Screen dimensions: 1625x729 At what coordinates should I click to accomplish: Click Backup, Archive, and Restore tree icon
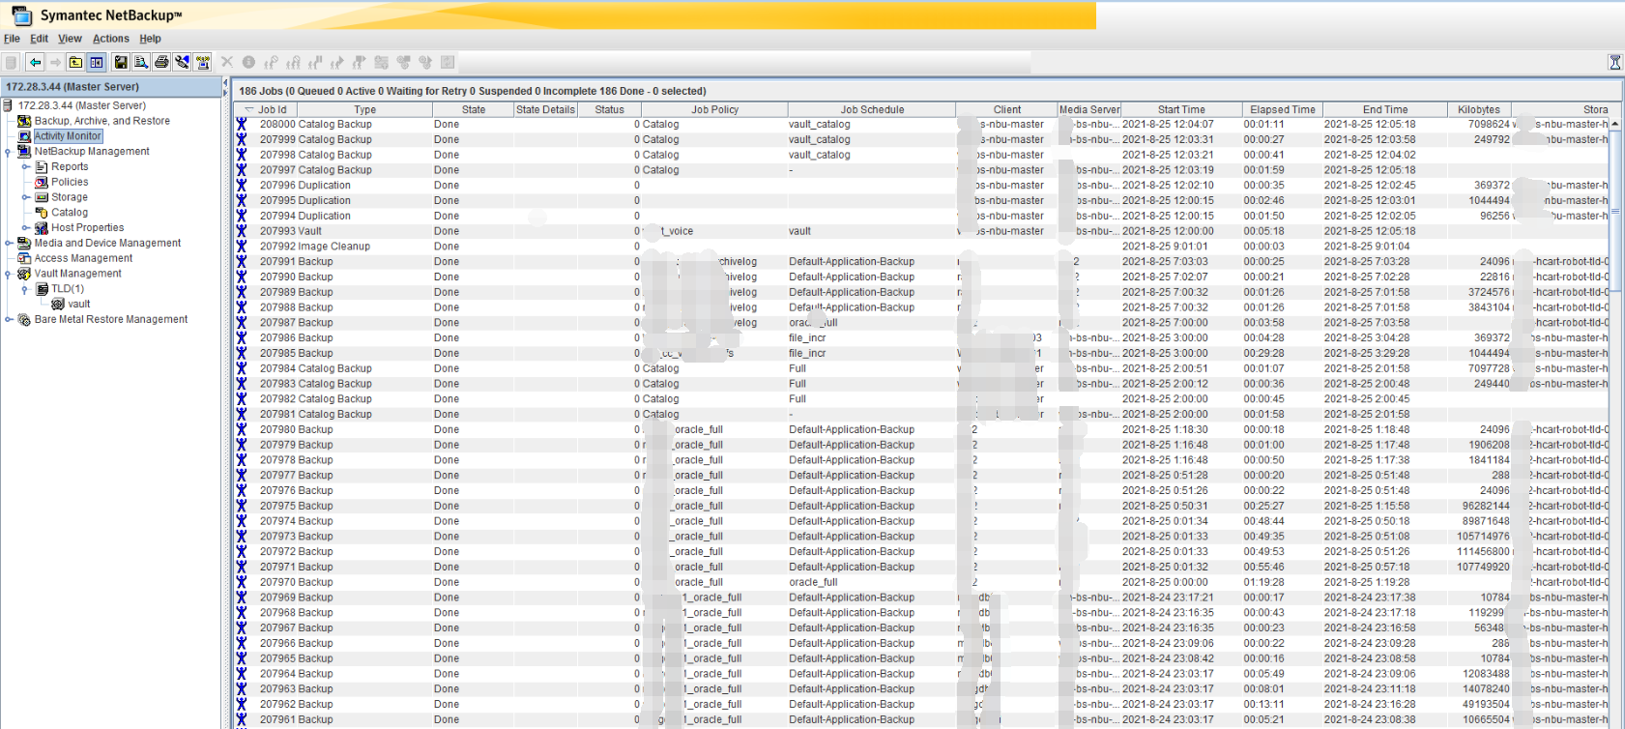point(24,121)
